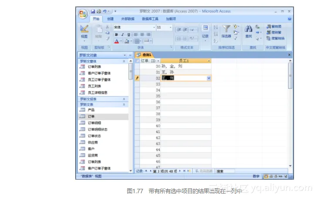Click the decrease indent icon
The height and width of the screenshot is (198, 317).
click(x=179, y=30)
